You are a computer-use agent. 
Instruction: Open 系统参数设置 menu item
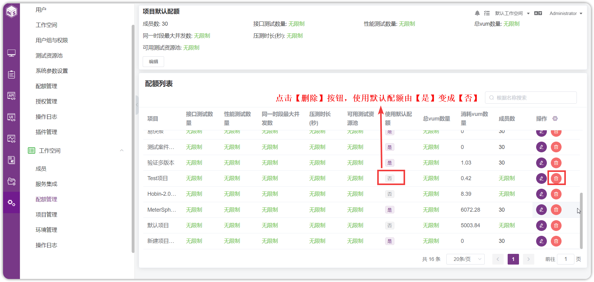click(52, 71)
